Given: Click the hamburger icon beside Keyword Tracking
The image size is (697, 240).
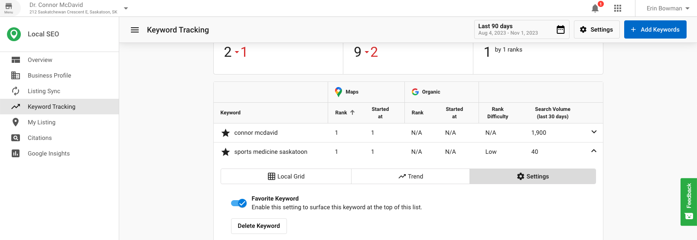Looking at the screenshot, I should pyautogui.click(x=135, y=30).
